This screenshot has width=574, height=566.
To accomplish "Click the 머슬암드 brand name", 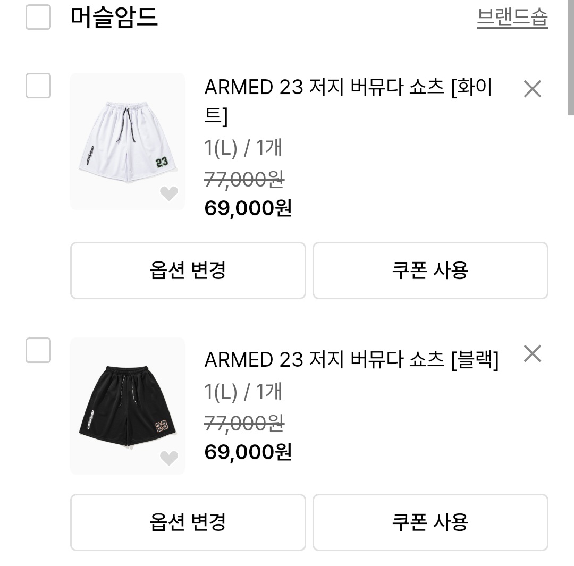I will [x=114, y=17].
